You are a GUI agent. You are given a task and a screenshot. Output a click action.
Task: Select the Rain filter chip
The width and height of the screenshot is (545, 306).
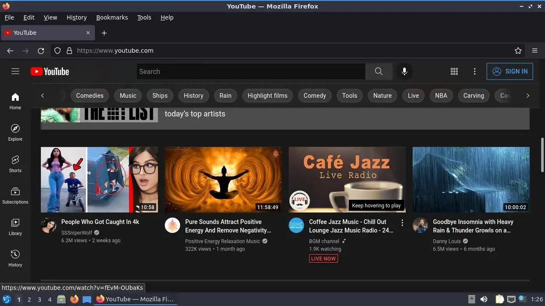point(226,96)
